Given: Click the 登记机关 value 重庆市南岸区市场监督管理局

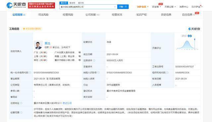Looking at the screenshot, I should click(121, 91).
